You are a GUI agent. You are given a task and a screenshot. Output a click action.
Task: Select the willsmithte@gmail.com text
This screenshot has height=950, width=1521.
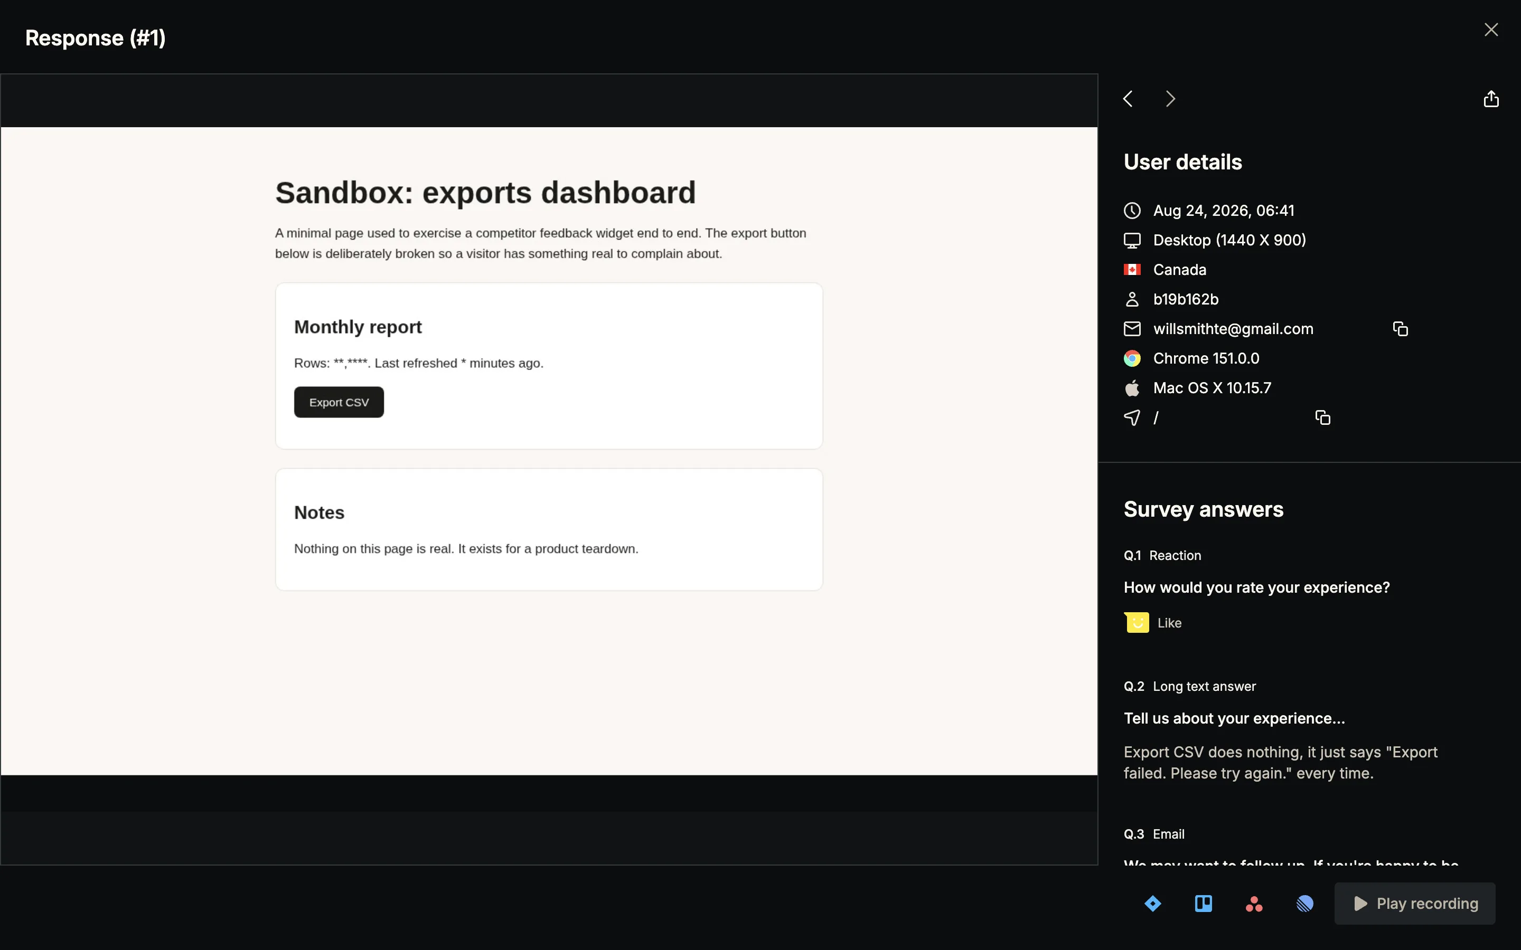[1233, 329]
